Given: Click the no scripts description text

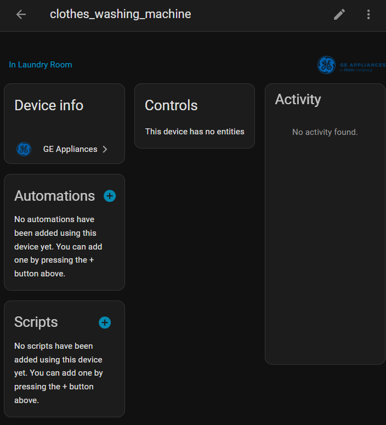Looking at the screenshot, I should tap(58, 373).
